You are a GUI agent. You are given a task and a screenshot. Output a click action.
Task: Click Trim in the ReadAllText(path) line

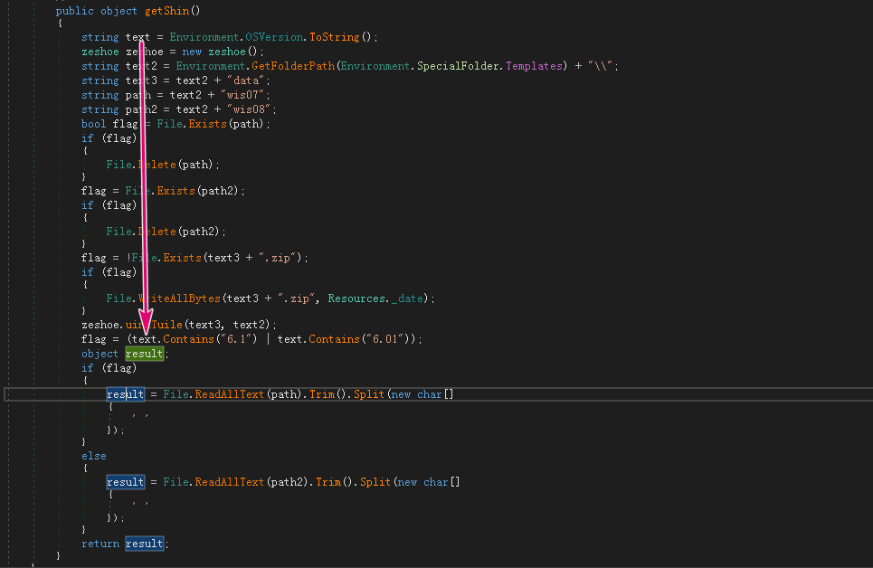click(x=322, y=394)
